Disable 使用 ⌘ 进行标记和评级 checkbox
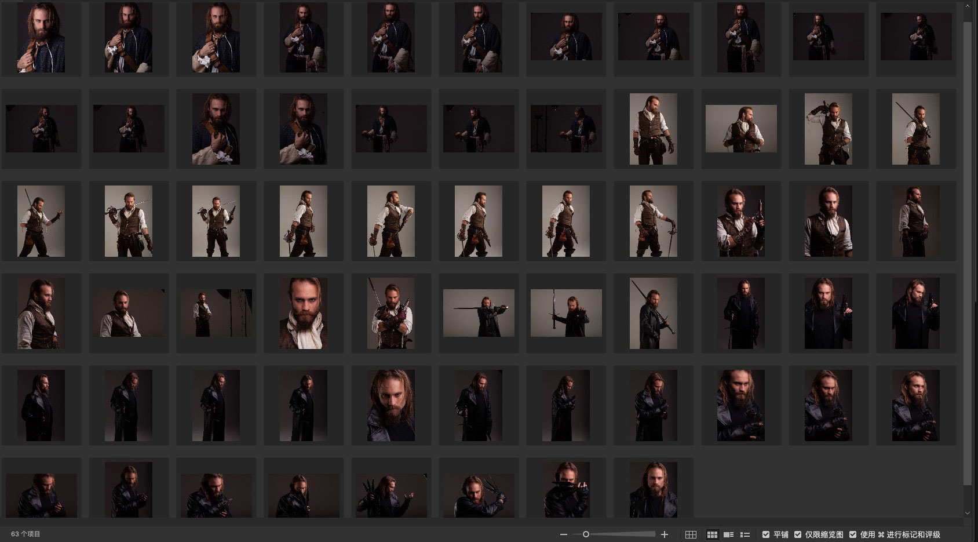The height and width of the screenshot is (542, 978). click(853, 534)
